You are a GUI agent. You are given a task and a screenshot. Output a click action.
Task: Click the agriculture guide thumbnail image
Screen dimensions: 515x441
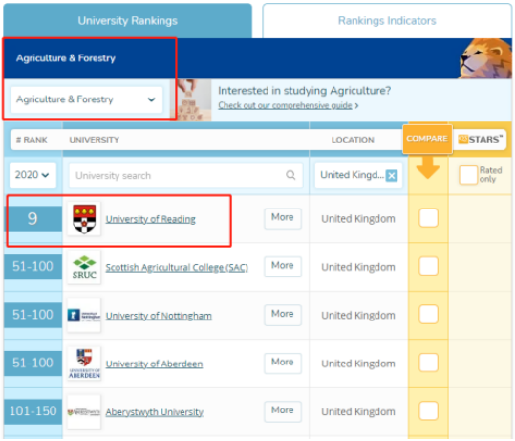pyautogui.click(x=191, y=100)
